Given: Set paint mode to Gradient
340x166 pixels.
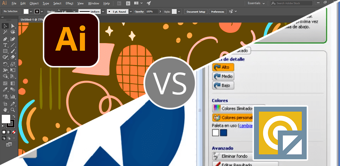Looking at the screenshot, I should (x=8, y=132).
